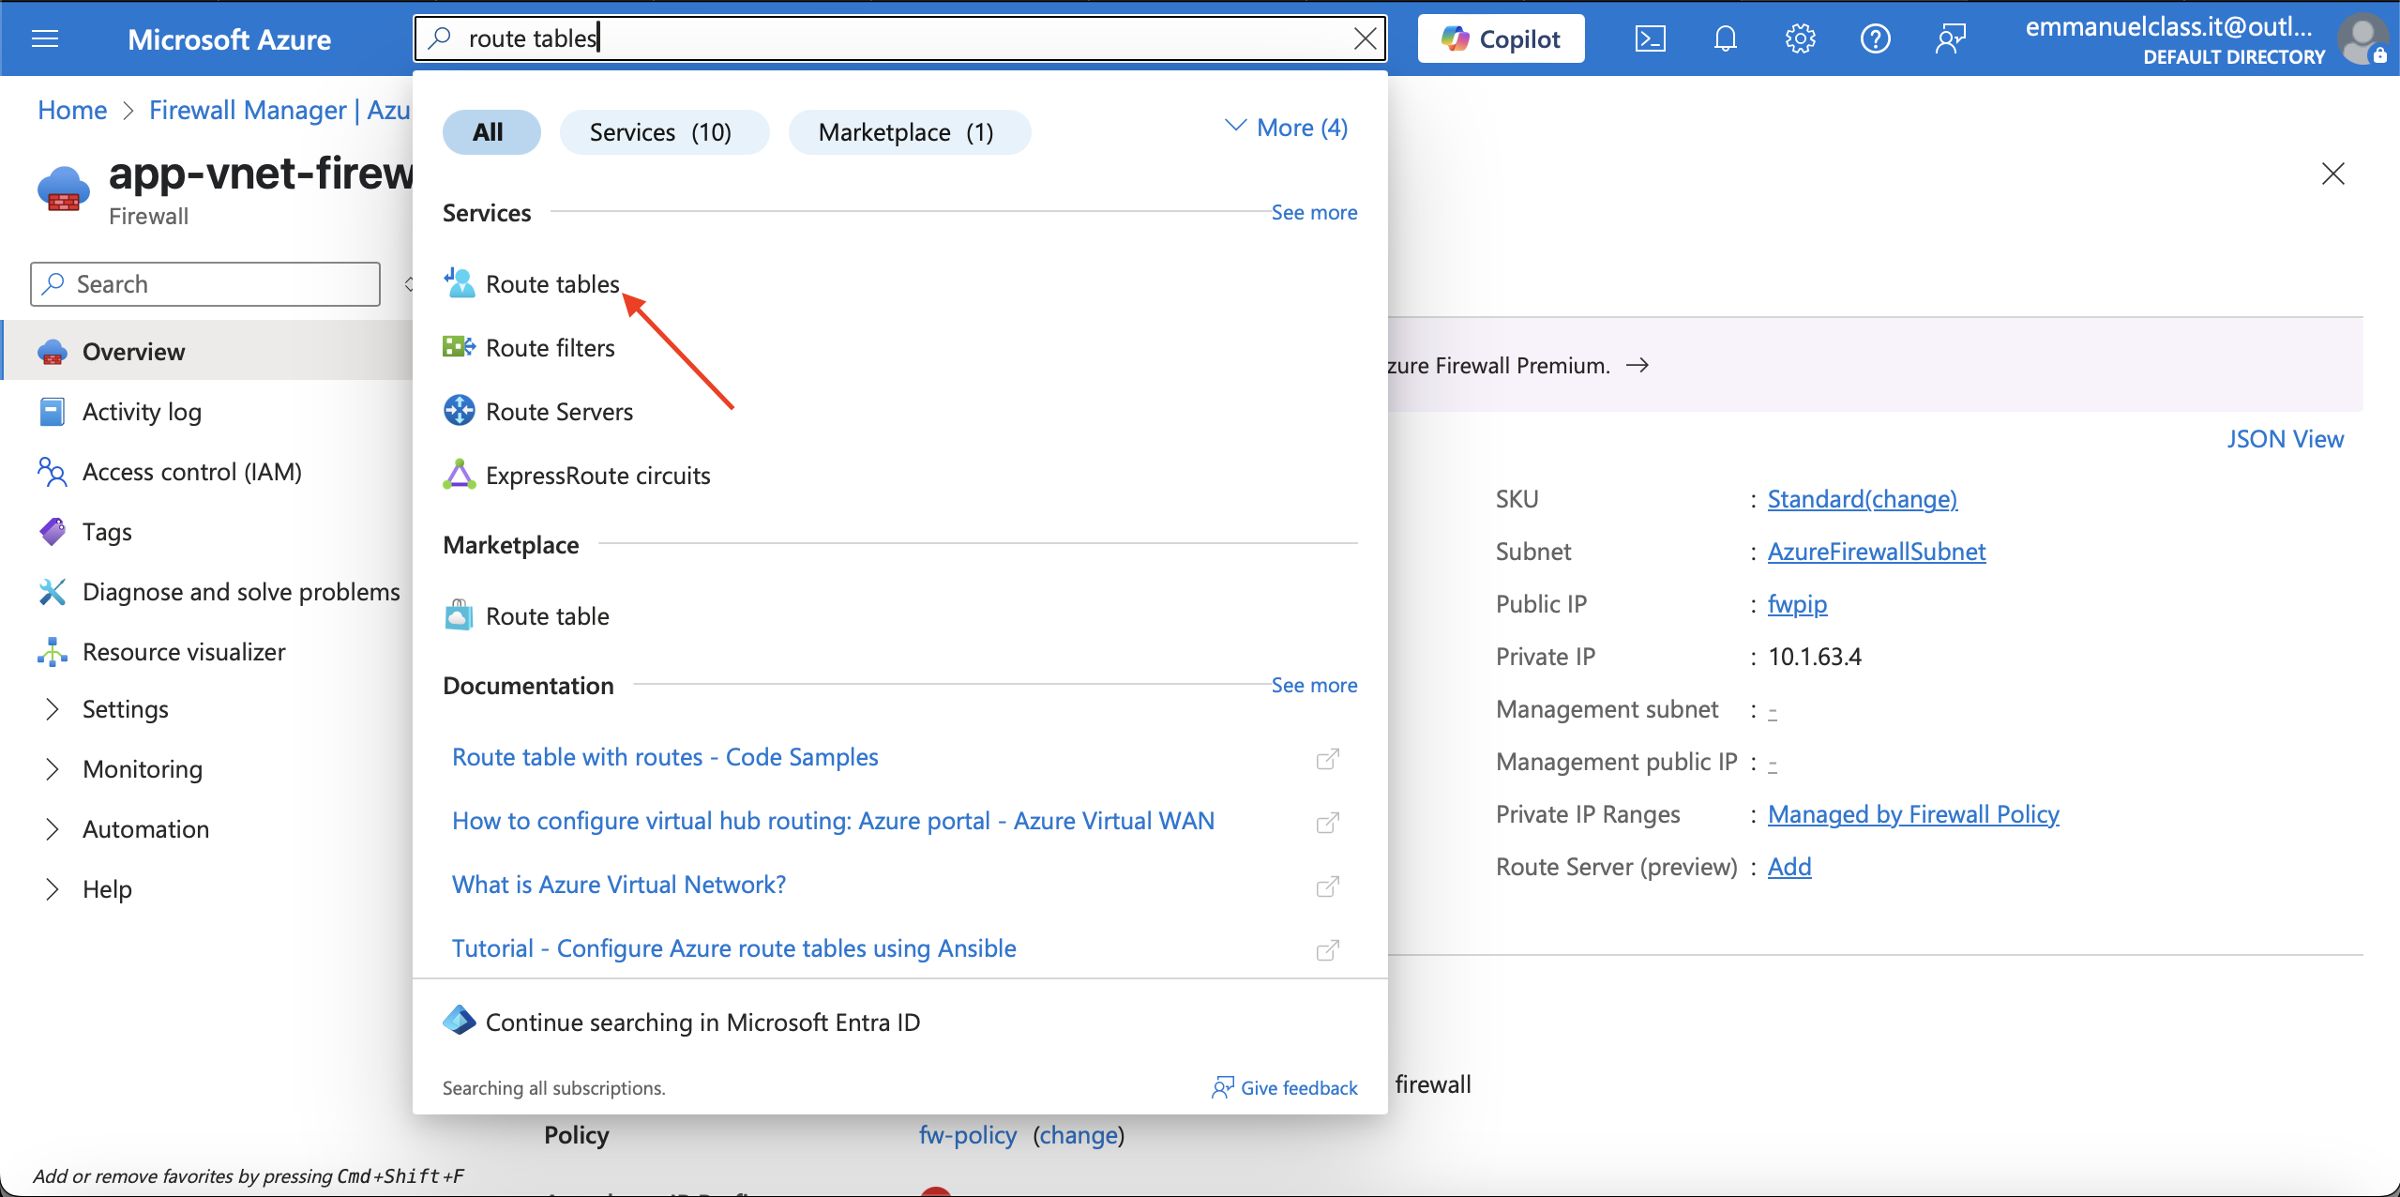Screen dimensions: 2400x1197
Task: Open Route table with routes Code Samples
Action: coord(665,757)
